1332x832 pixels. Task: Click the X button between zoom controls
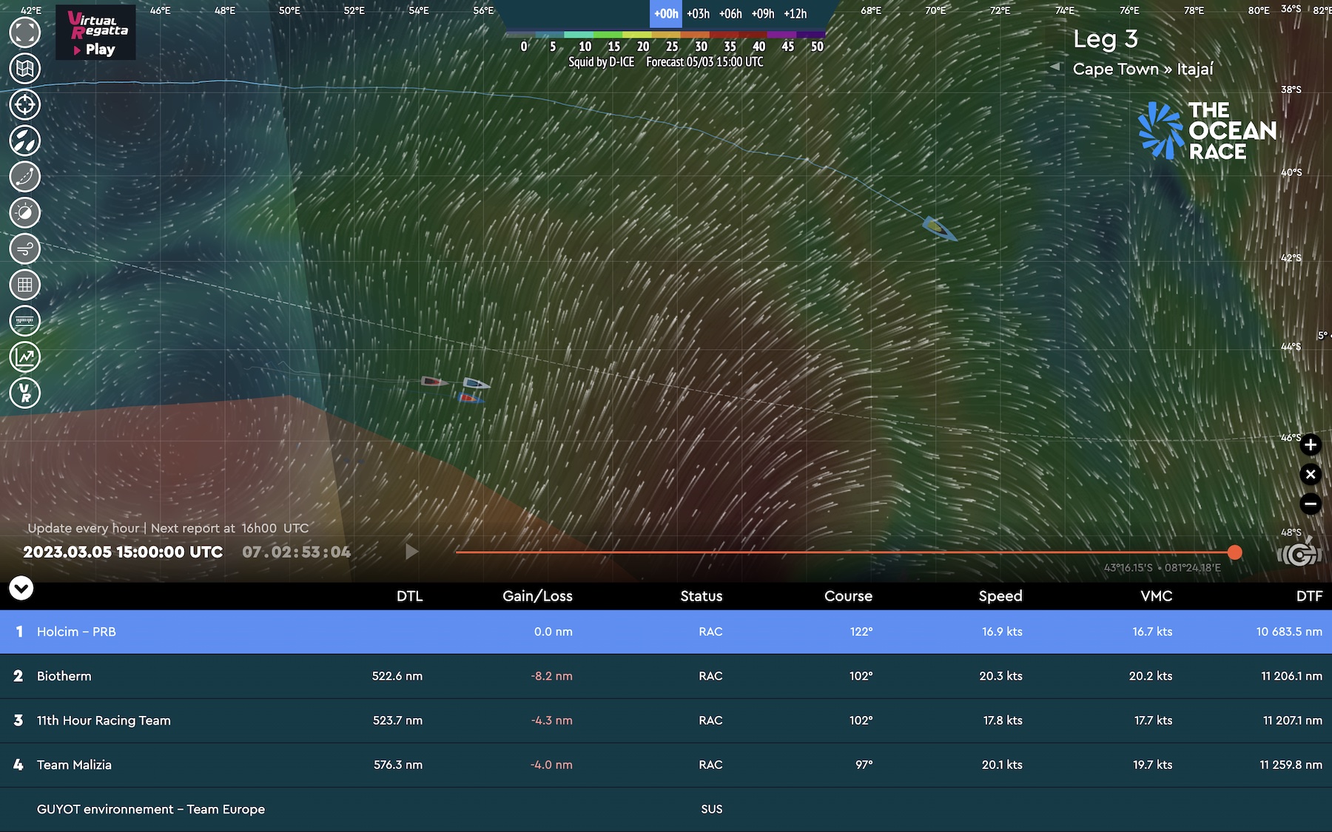tap(1311, 474)
